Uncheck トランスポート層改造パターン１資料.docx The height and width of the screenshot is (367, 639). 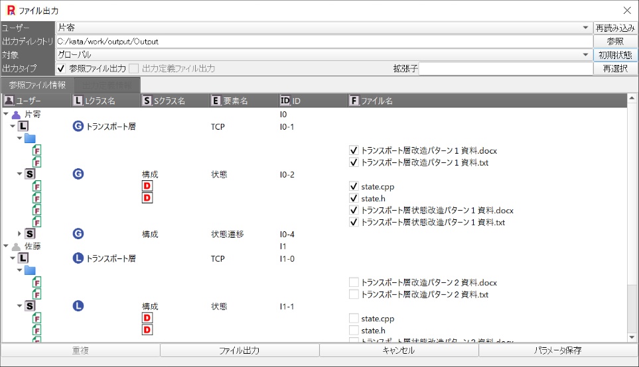tap(354, 150)
